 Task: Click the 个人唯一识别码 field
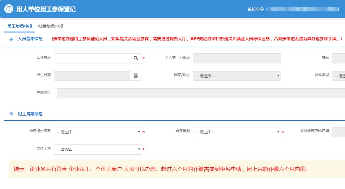[x=237, y=58]
